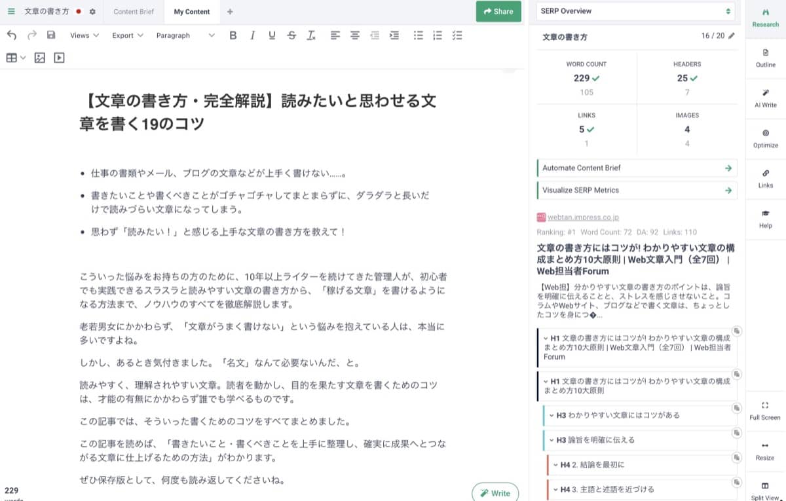
Task: Open the hamburger menu
Action: tap(10, 11)
